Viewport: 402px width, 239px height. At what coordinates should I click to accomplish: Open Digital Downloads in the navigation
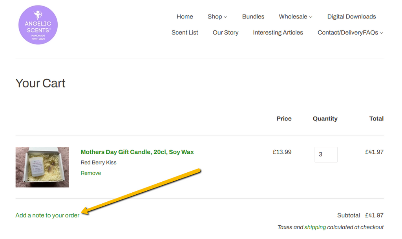pyautogui.click(x=351, y=16)
